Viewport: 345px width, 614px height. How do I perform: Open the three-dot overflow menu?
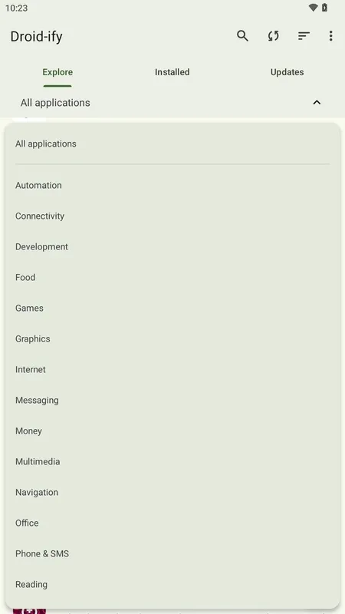coord(331,36)
